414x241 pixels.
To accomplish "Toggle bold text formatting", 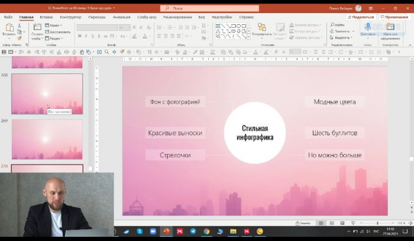I will point(79,37).
